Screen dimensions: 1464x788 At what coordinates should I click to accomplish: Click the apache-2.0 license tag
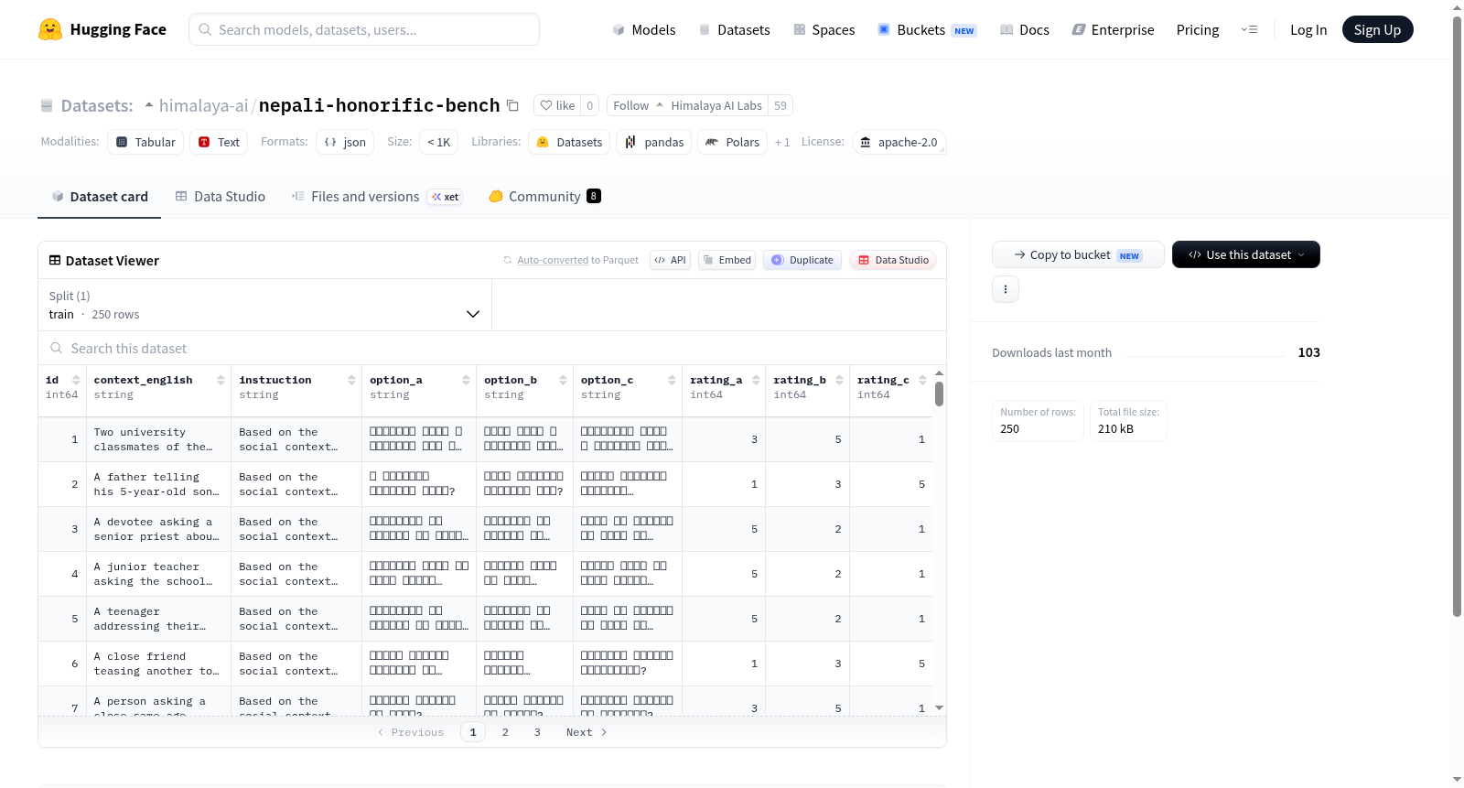click(x=899, y=142)
